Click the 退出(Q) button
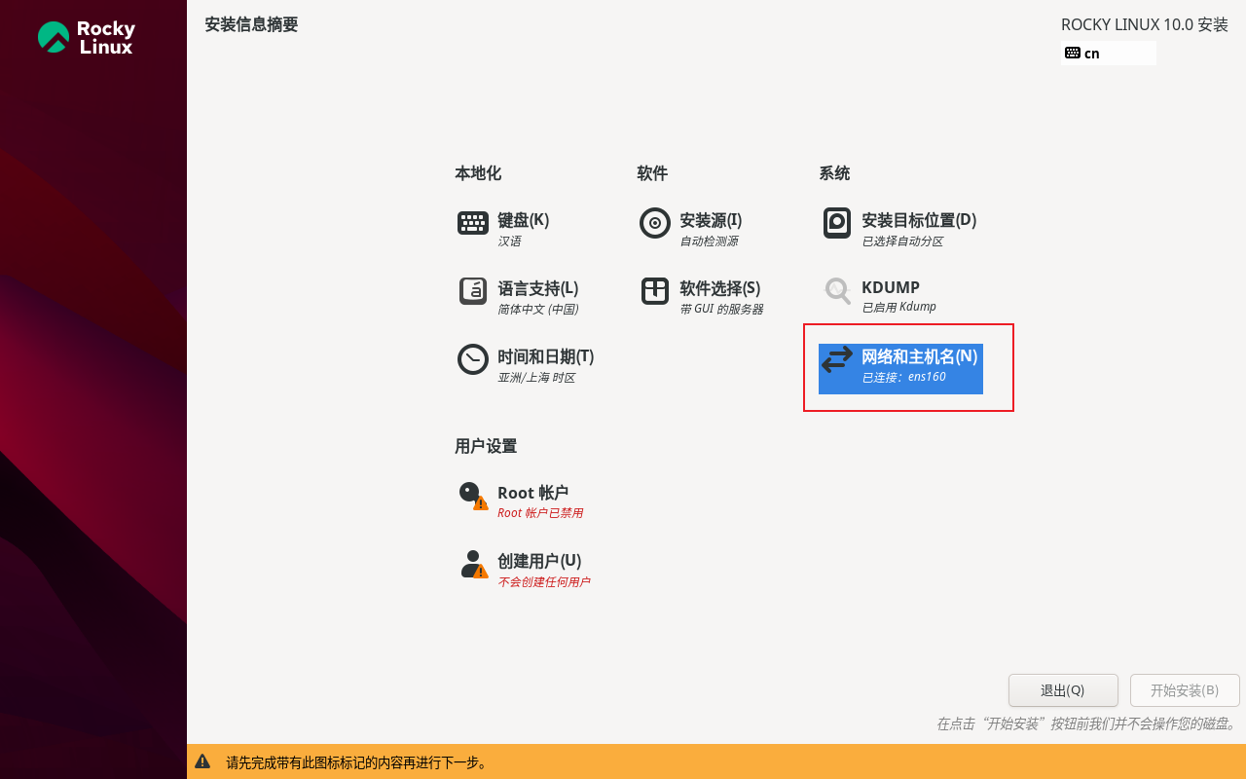This screenshot has width=1246, height=779. tap(1063, 690)
